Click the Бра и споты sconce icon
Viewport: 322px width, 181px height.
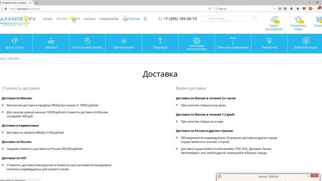coord(15,40)
